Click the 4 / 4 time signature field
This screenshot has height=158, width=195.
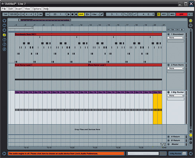[x=29, y=14]
